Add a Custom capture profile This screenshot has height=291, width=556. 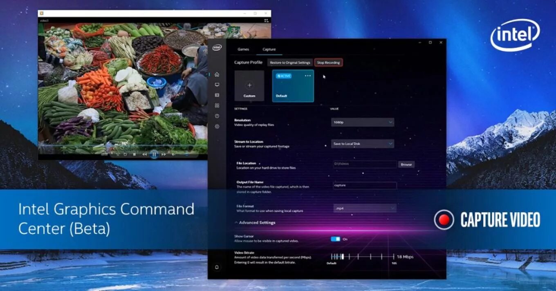[x=249, y=85]
